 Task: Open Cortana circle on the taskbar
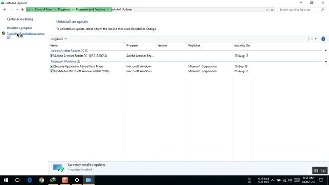point(17,180)
